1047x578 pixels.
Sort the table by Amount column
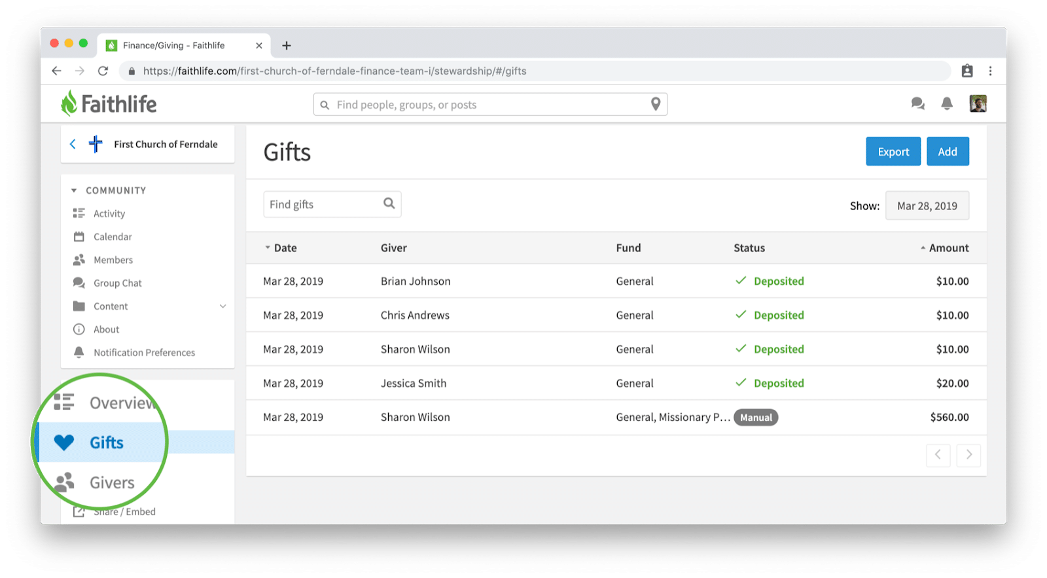[x=945, y=248]
